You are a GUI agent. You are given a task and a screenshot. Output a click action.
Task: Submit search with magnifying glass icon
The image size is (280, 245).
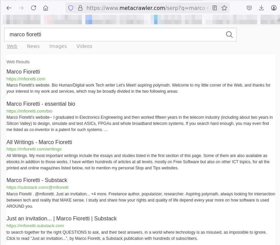coord(229,35)
